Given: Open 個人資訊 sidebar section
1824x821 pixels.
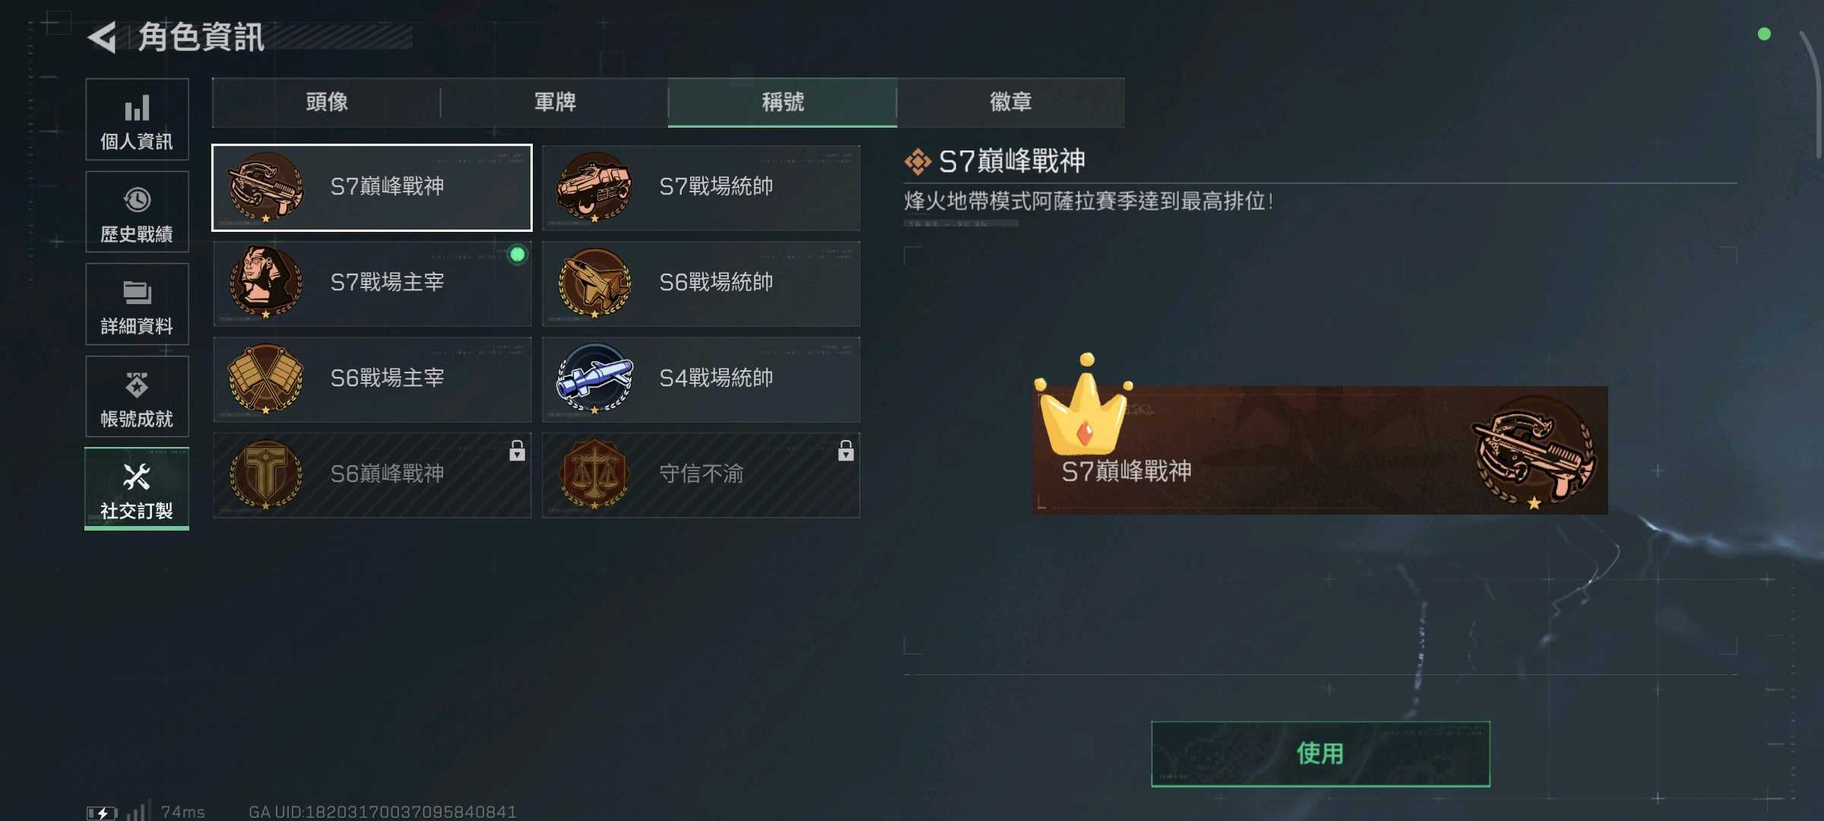Looking at the screenshot, I should pyautogui.click(x=137, y=119).
